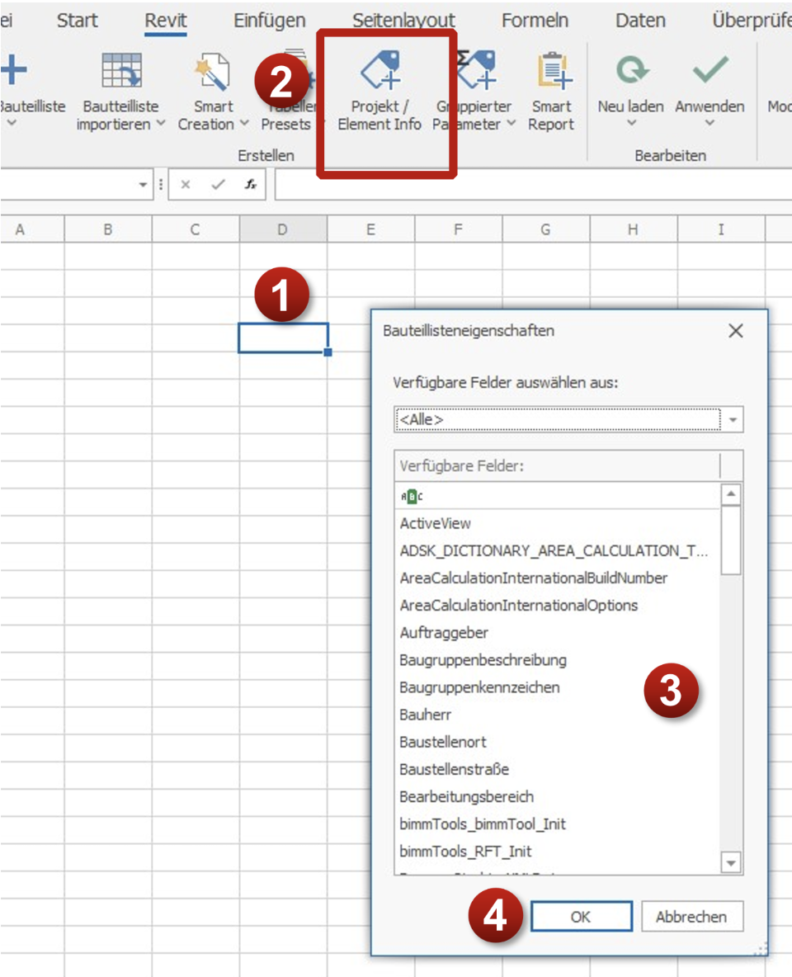792x977 pixels.
Task: Select AreaCalculationInternationalBuildNumber field
Action: coord(557,578)
